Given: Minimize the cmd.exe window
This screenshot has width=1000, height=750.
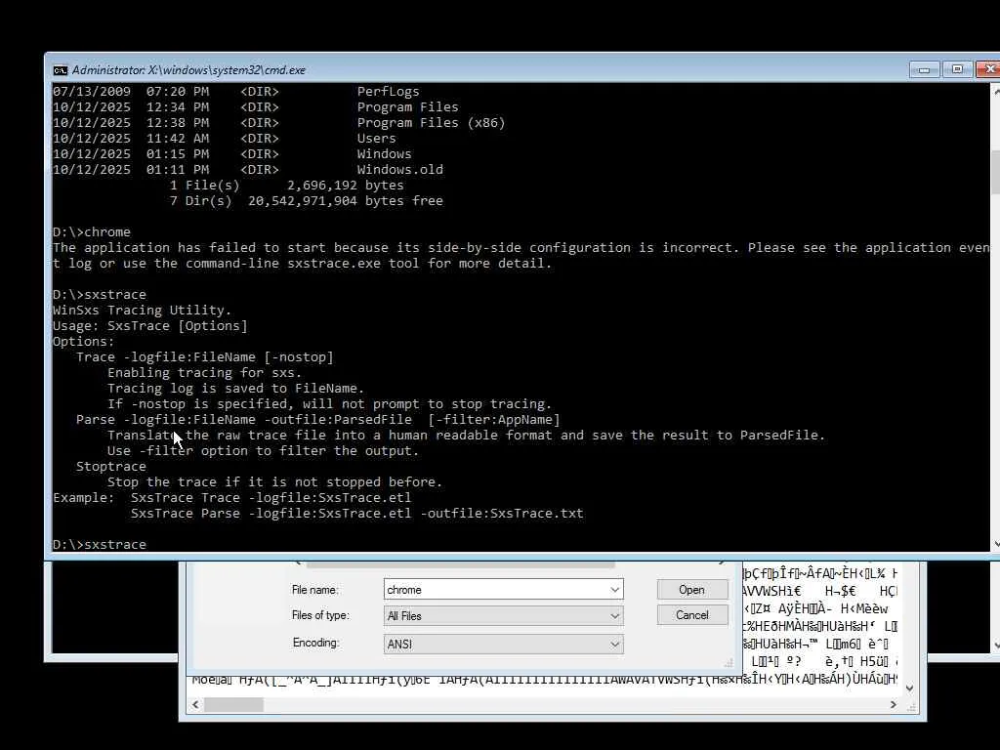Looking at the screenshot, I should coord(924,69).
